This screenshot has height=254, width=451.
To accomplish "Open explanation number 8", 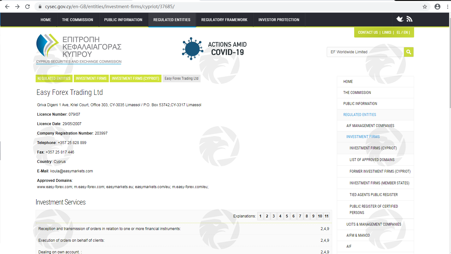I will [x=307, y=216].
